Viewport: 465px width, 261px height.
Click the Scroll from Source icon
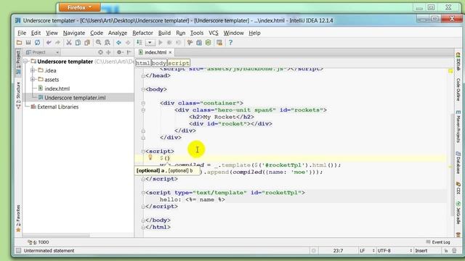[100, 52]
